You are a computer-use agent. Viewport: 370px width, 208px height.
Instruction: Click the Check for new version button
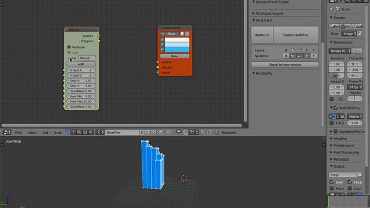coord(285,65)
